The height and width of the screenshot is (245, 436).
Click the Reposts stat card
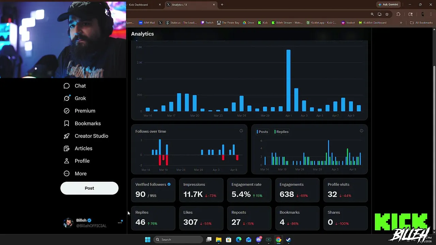249,218
